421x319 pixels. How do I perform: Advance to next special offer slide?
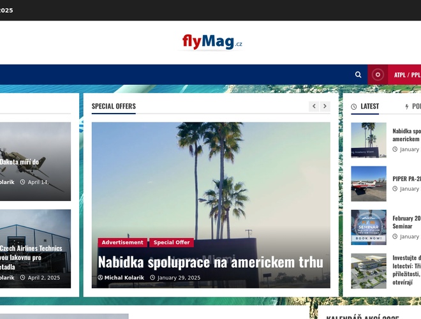click(x=325, y=107)
